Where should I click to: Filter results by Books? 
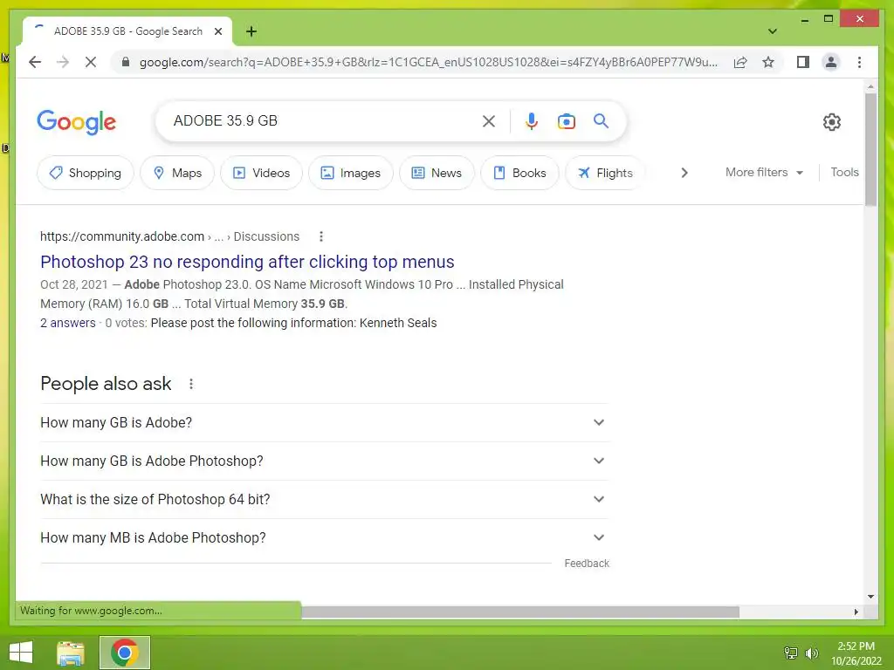(519, 173)
